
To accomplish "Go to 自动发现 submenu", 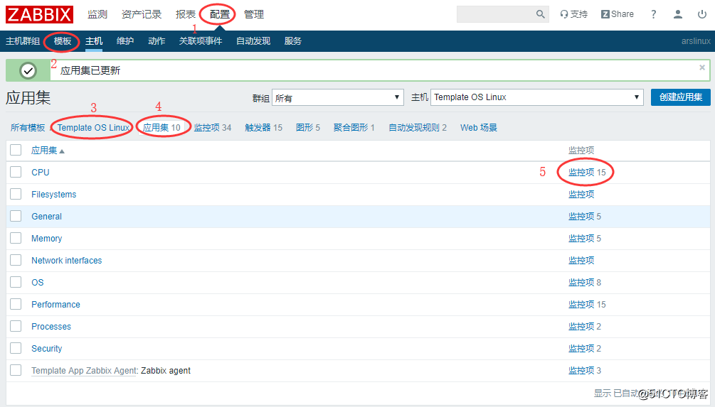I will (x=253, y=41).
